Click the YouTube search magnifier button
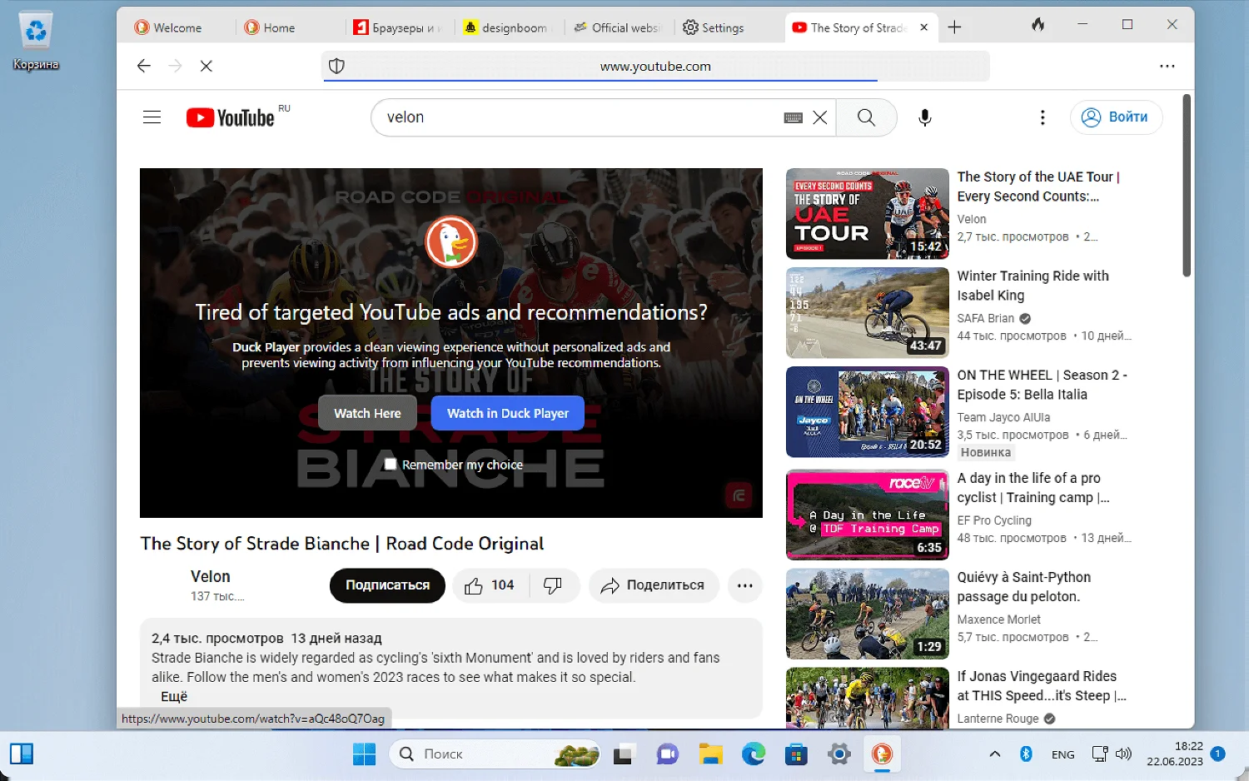This screenshot has width=1249, height=781. coord(866,117)
